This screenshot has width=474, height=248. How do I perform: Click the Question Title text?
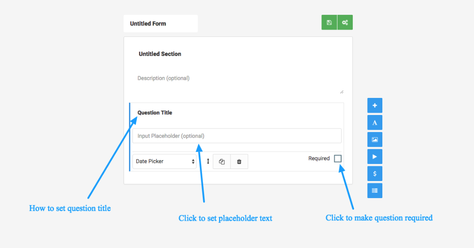pos(155,113)
